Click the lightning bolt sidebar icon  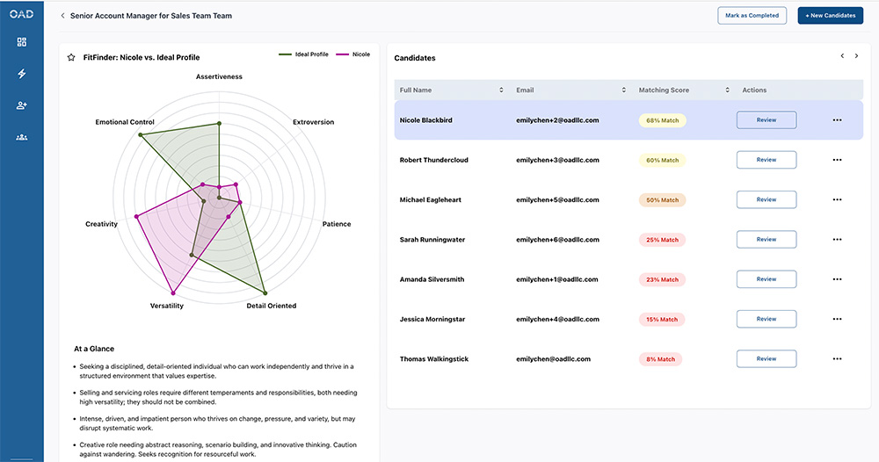[x=22, y=74]
